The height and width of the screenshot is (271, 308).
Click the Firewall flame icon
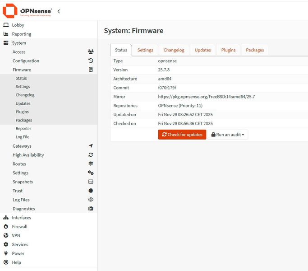[6, 226]
